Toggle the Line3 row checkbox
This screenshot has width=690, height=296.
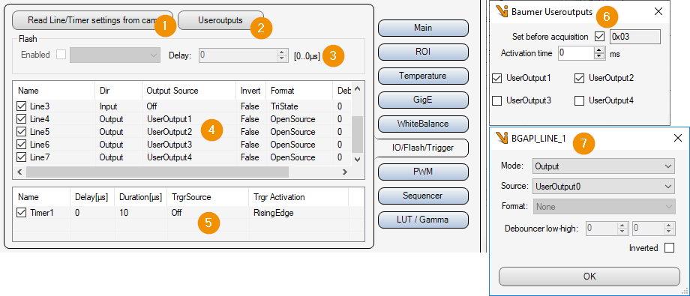[x=21, y=106]
